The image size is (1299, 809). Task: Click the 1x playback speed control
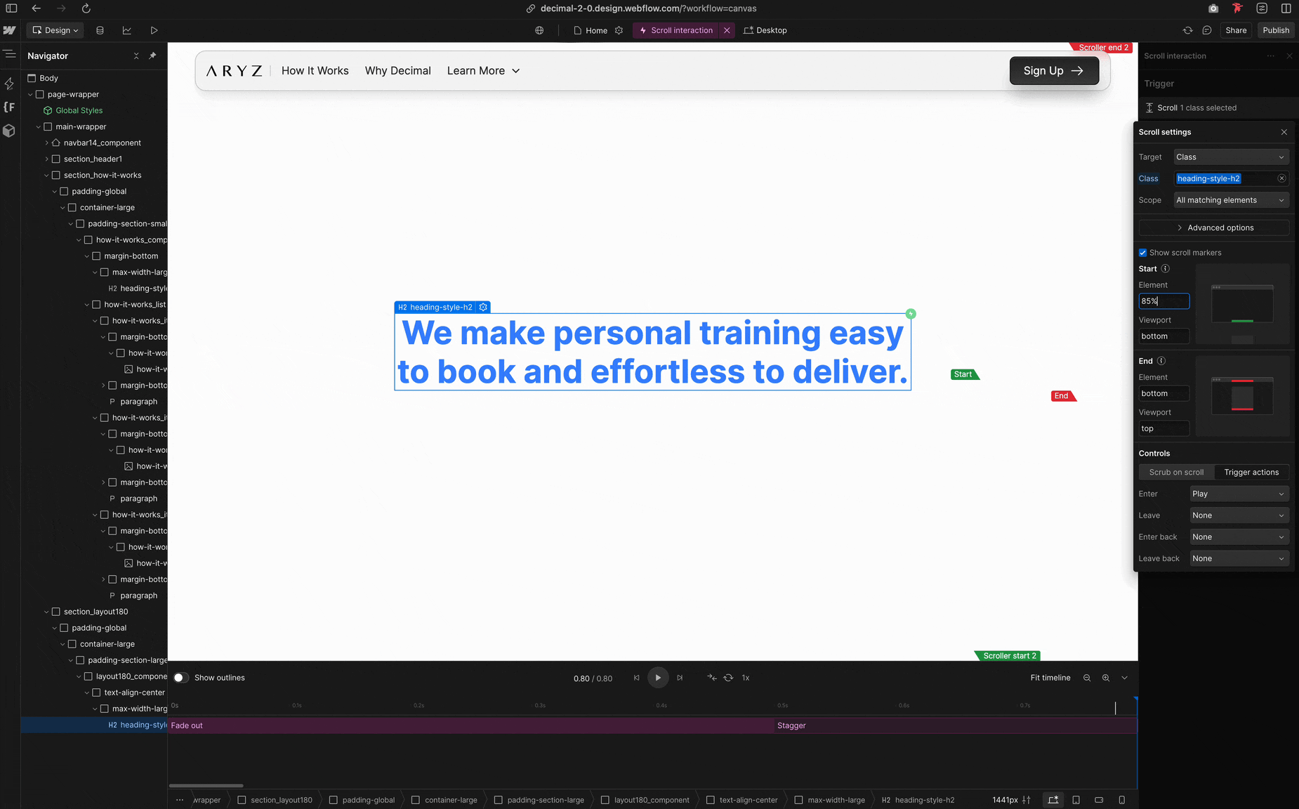point(746,678)
